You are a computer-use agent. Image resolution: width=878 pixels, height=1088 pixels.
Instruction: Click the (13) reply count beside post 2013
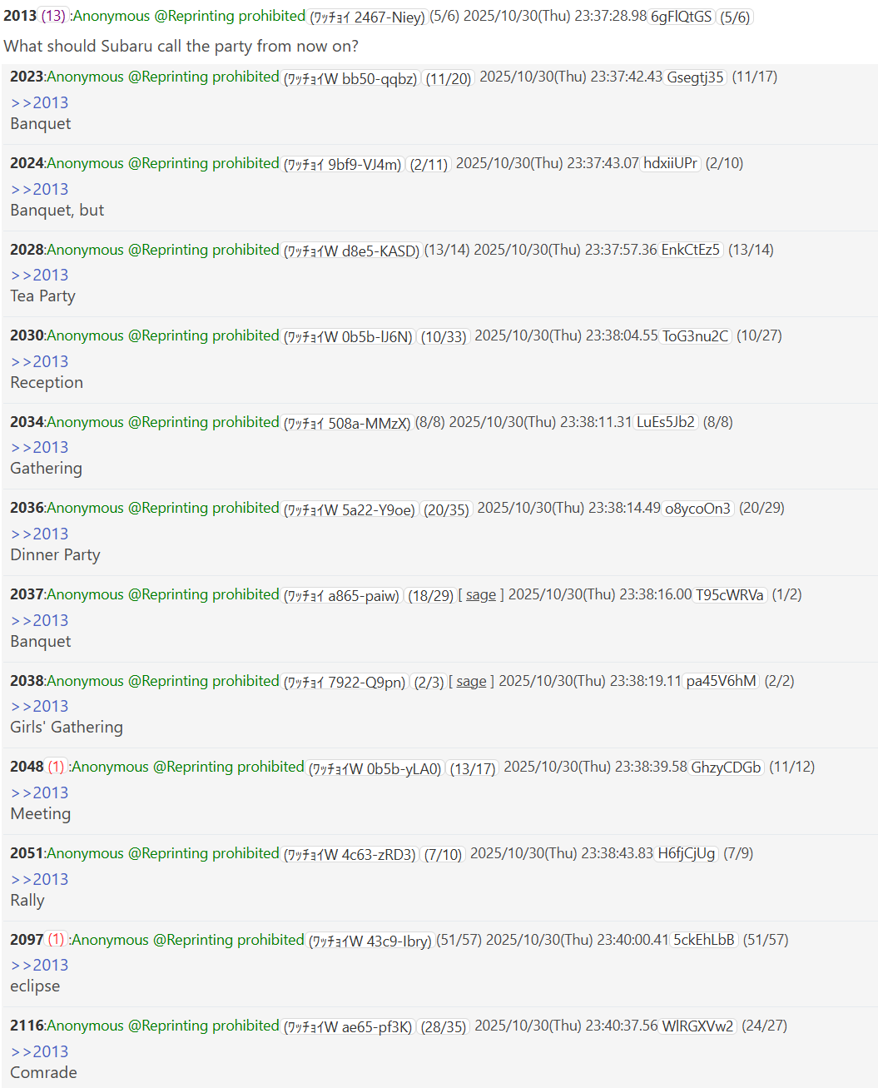(53, 16)
